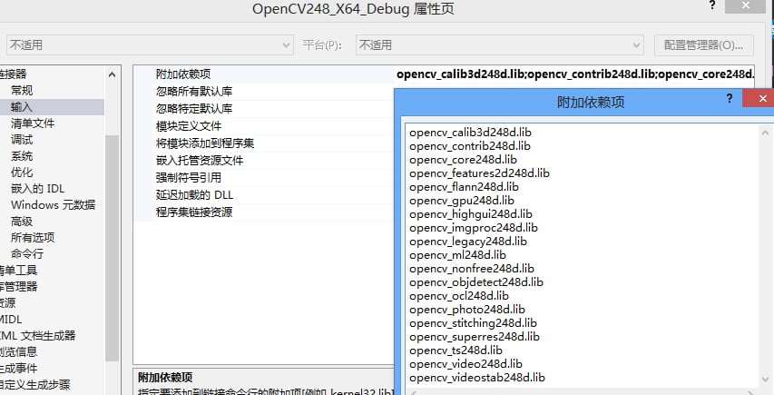The width and height of the screenshot is (774, 395).
Task: Select 清单工具 tree node
Action: pos(18,270)
